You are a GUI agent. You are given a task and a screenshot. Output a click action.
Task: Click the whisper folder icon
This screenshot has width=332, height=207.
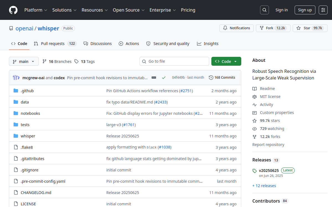(16, 136)
